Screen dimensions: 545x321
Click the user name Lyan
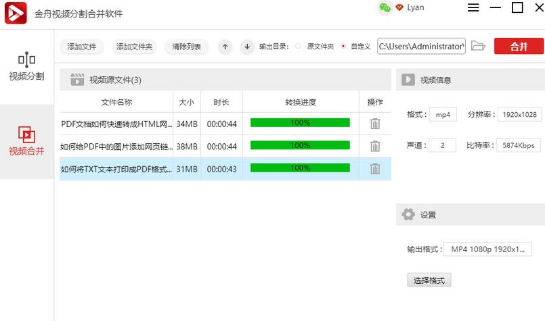pos(416,7)
